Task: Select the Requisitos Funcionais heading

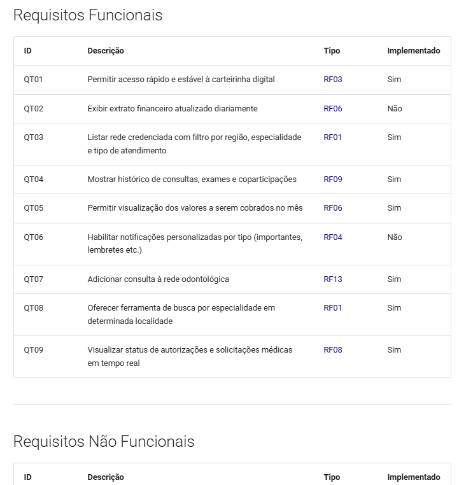Action: [x=88, y=15]
